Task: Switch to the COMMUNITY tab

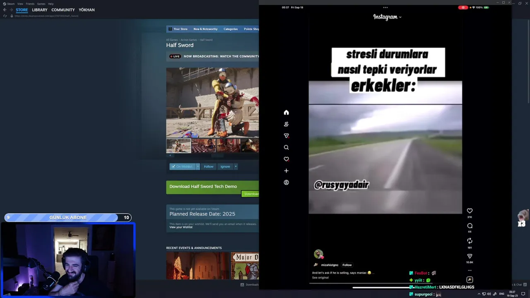Action: coord(63,10)
